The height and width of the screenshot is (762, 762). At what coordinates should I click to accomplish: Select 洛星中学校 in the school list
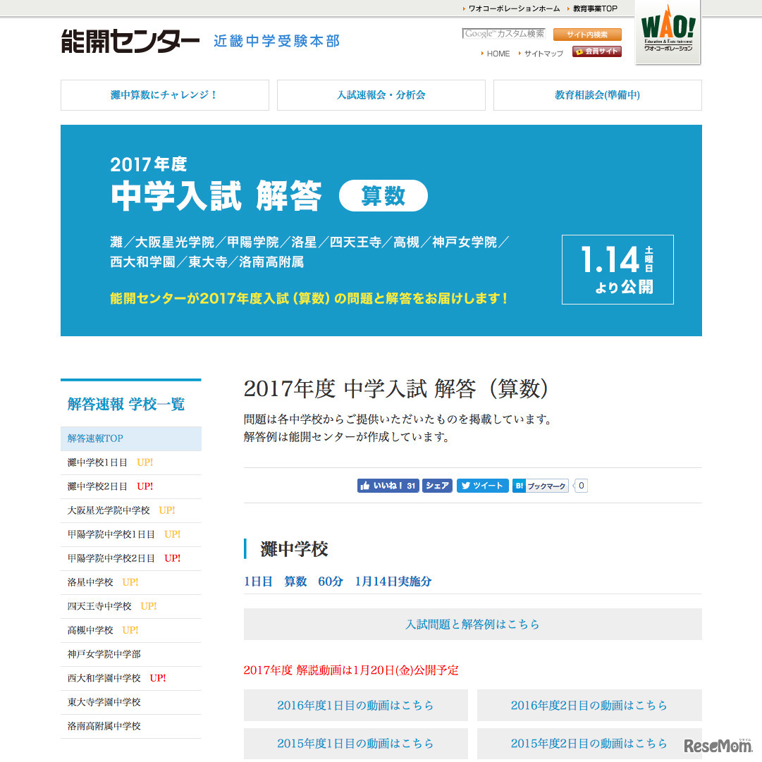click(x=130, y=582)
